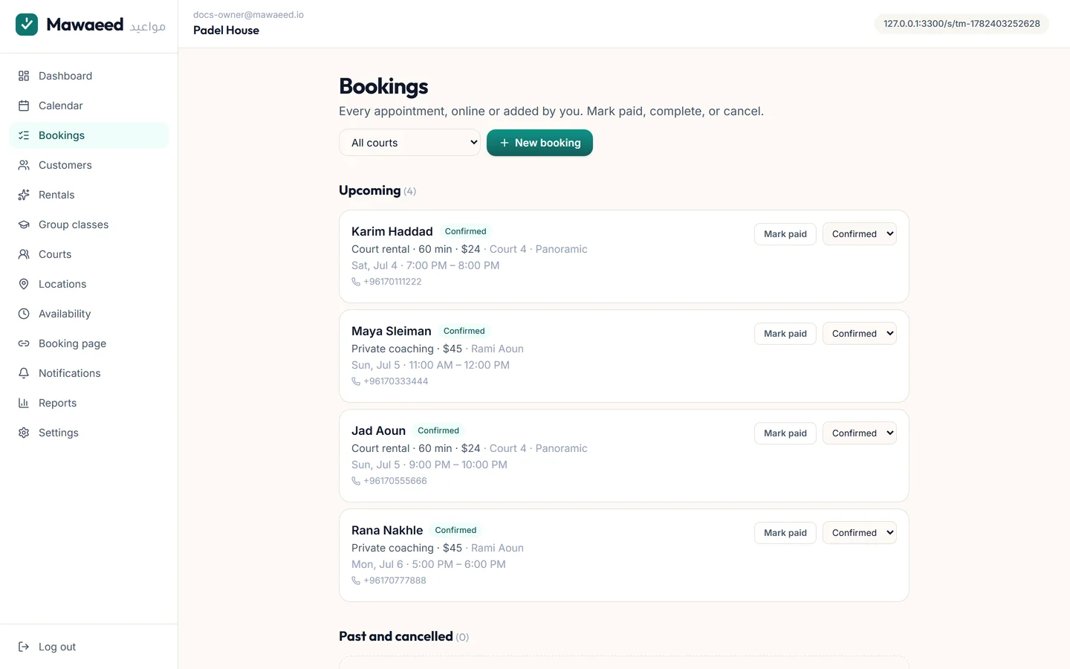Open the All courts filter dropdown
Screen dimensions: 1070x669
coord(409,143)
